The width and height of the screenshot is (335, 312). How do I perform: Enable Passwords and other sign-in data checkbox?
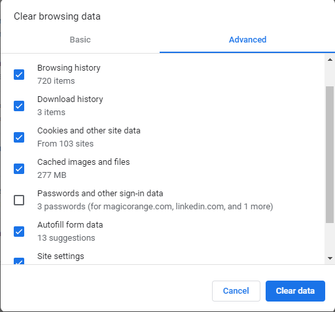click(x=19, y=200)
